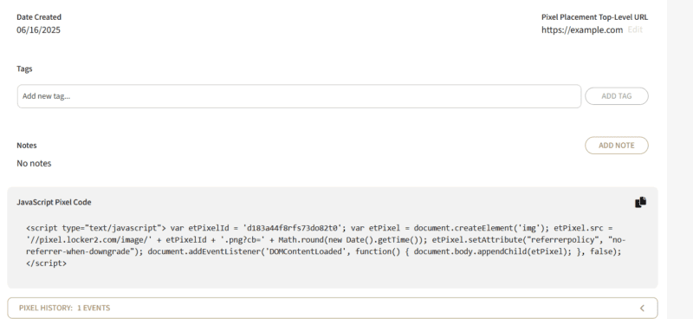Open the Pixel History: 1 Events bar
The width and height of the screenshot is (693, 319).
(x=333, y=308)
